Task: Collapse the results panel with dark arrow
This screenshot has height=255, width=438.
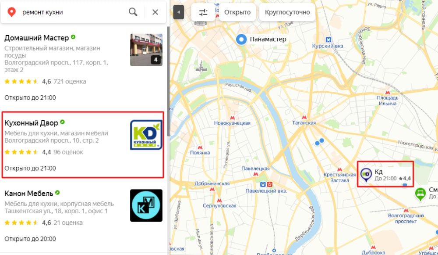Action: (x=178, y=12)
